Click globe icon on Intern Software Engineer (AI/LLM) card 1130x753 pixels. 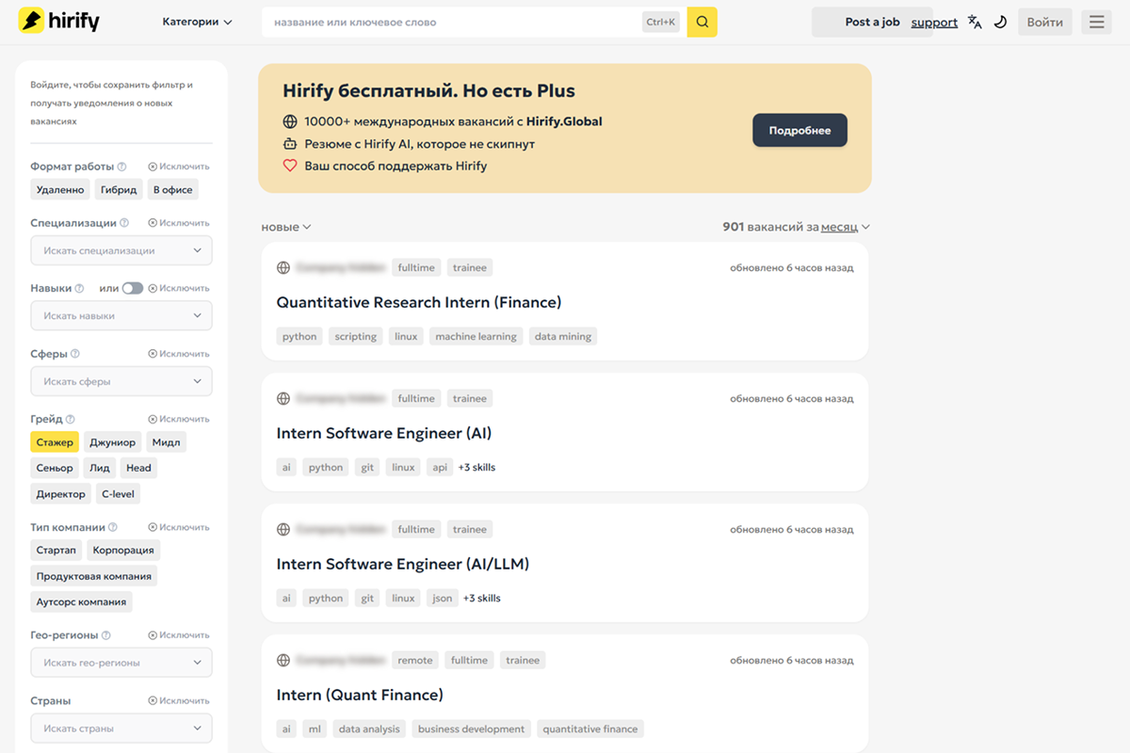point(283,530)
